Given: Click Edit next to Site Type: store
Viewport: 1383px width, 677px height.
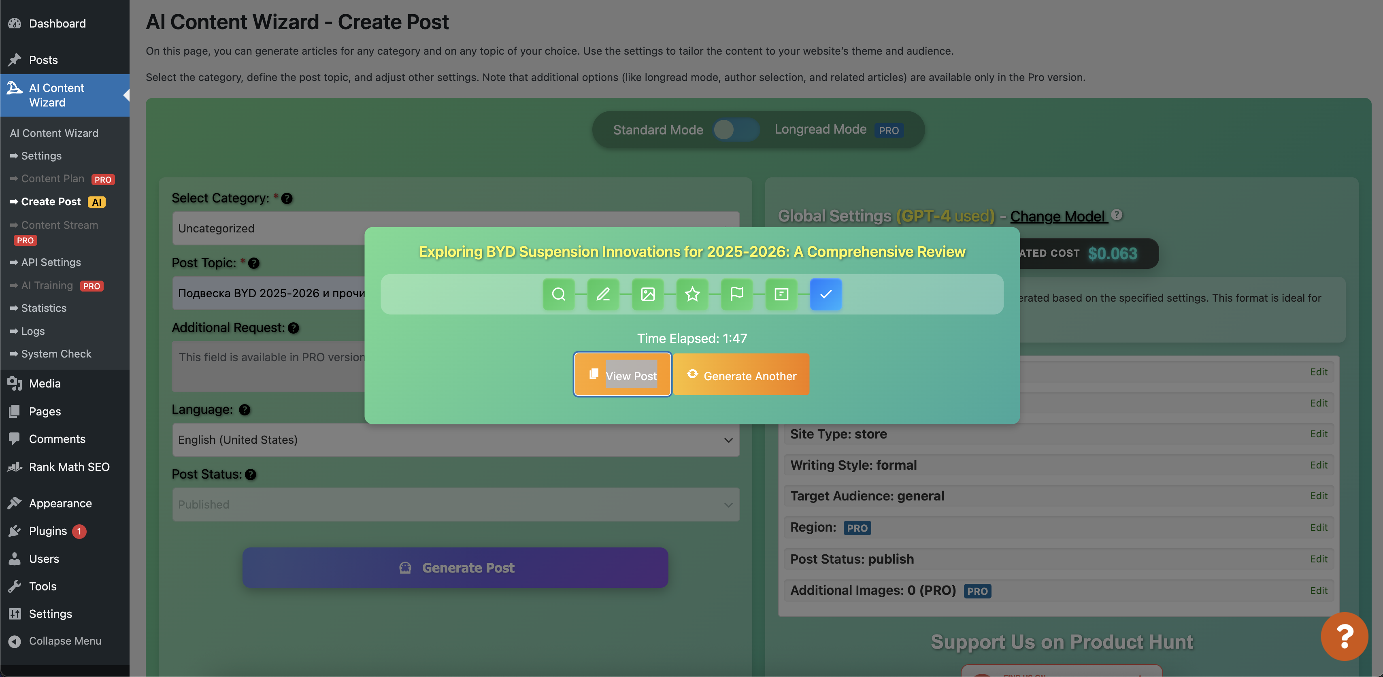Looking at the screenshot, I should [1319, 434].
